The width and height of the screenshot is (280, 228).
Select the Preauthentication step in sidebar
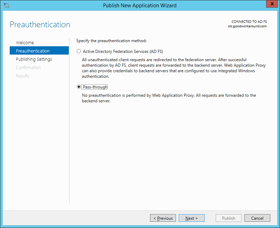(33, 51)
